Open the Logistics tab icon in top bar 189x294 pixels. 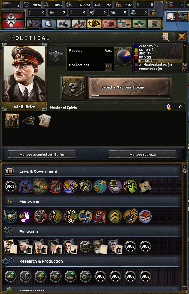(x=94, y=24)
